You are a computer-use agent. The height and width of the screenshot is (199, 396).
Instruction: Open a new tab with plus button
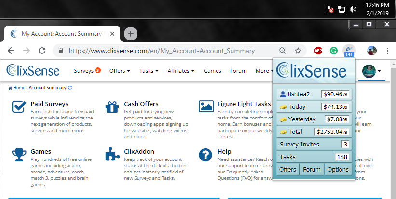pos(131,34)
